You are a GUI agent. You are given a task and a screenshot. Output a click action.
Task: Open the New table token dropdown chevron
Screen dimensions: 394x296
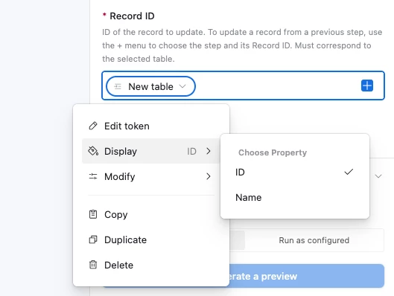click(x=182, y=86)
